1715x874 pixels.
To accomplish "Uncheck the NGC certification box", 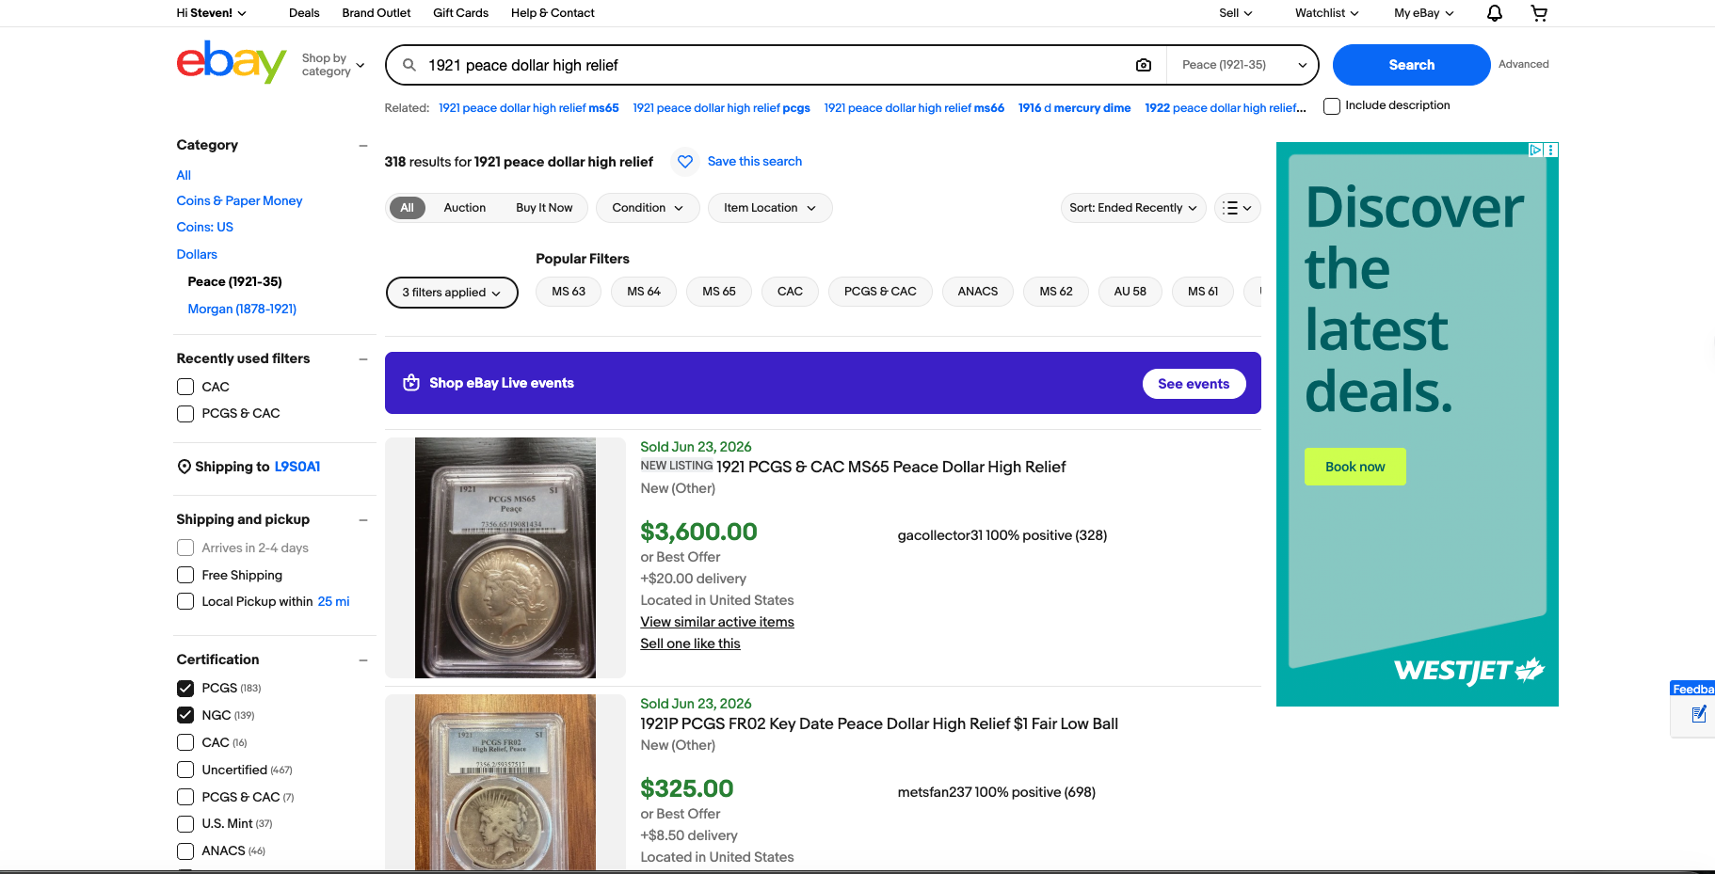I will [185, 715].
